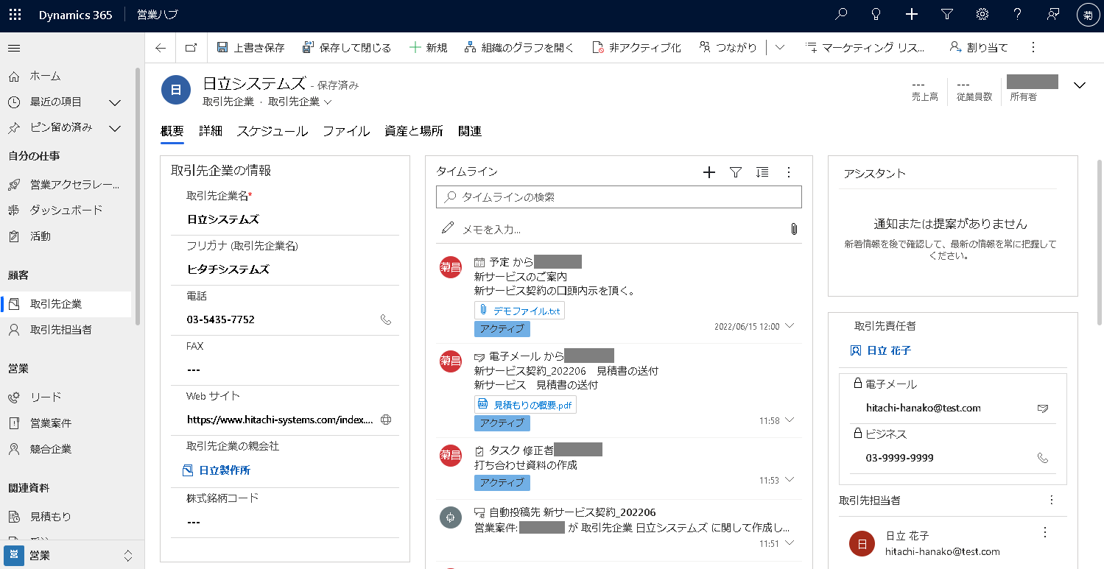The height and width of the screenshot is (569, 1104).
Task: Click the plus quick-create icon in top bar
Action: coord(912,14)
